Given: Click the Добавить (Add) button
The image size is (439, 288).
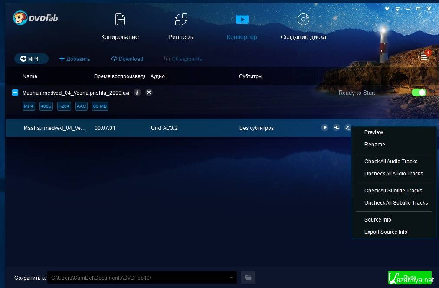Looking at the screenshot, I should point(74,59).
